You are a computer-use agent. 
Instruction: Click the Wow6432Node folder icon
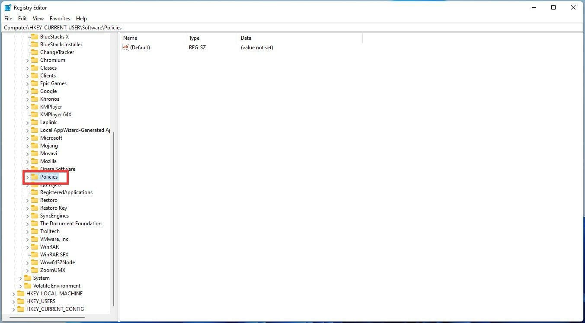(35, 262)
